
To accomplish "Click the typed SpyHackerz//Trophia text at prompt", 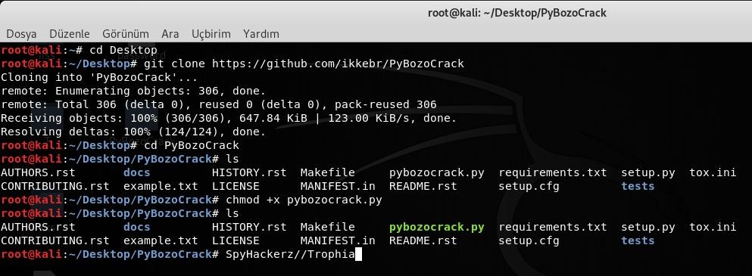I will tap(290, 254).
